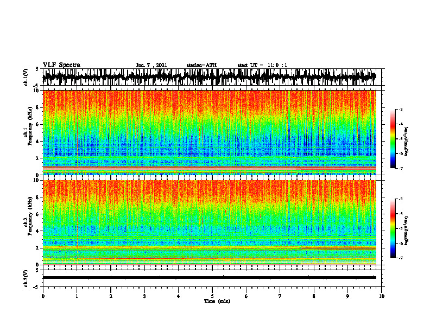Click the "4" tick label on the time axis
430x332 pixels.
178,296
